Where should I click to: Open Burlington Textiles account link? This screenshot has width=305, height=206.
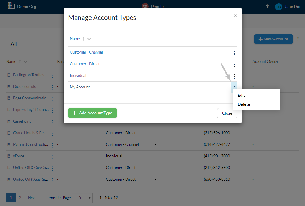tap(30, 75)
